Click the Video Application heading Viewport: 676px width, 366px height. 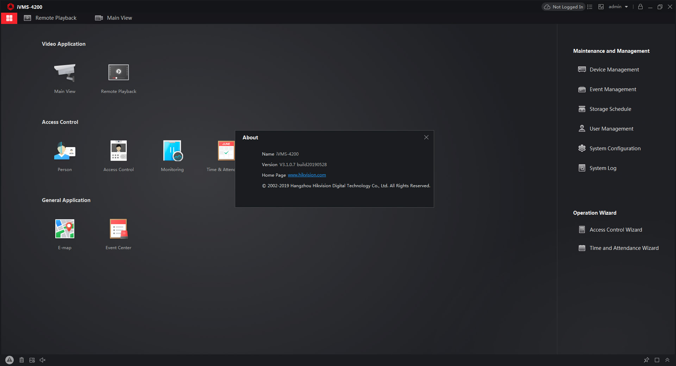[x=64, y=44]
